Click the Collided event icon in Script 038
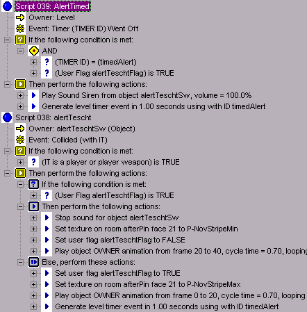This screenshot has width=307, height=312. pos(20,140)
